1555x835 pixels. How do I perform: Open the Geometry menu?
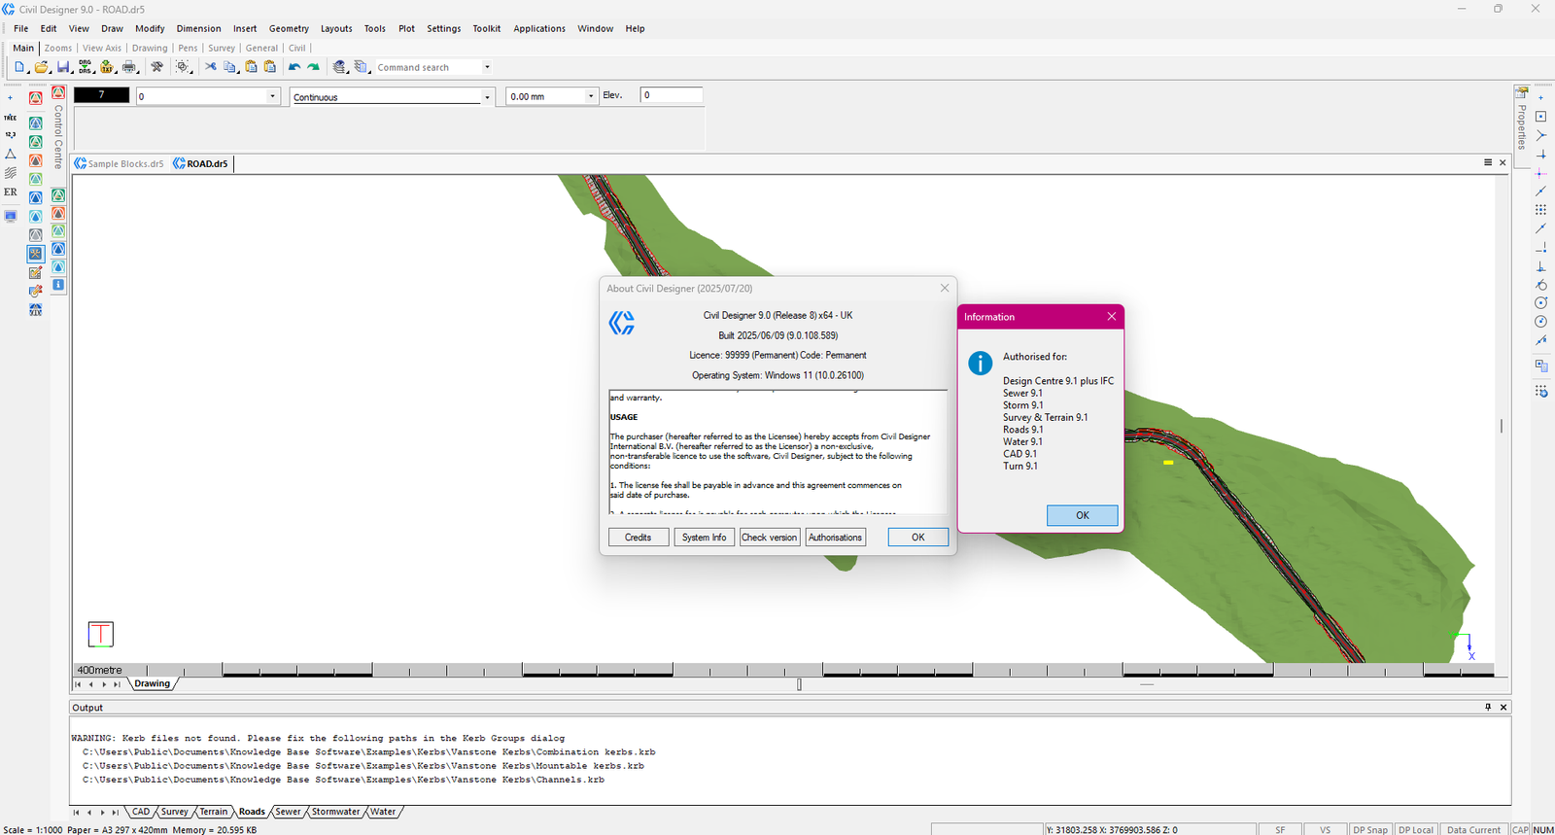click(289, 28)
